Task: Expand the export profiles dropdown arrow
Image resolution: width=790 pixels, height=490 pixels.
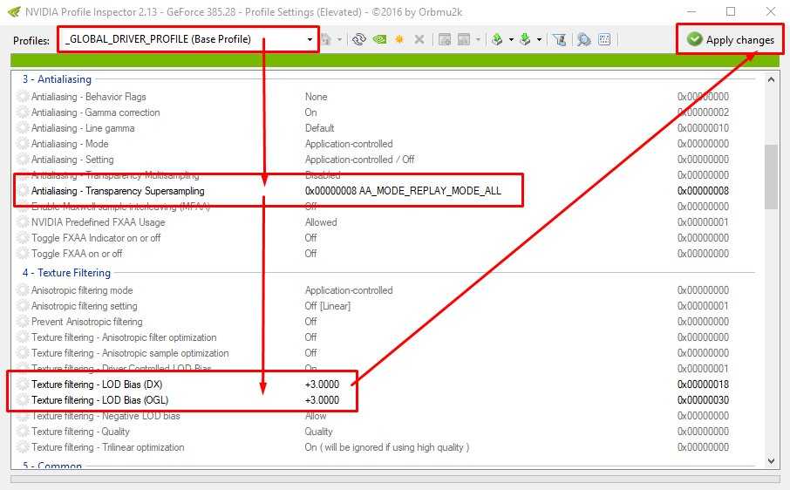Action: [509, 40]
